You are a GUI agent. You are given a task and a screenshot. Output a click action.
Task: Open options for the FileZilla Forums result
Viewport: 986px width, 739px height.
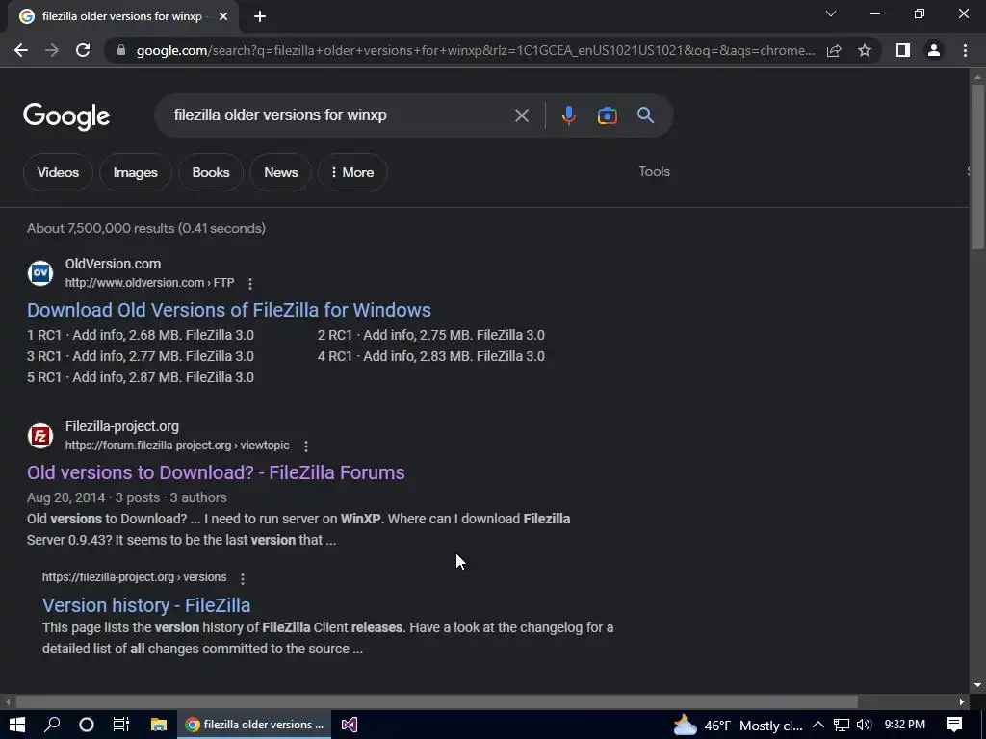pyautogui.click(x=306, y=446)
